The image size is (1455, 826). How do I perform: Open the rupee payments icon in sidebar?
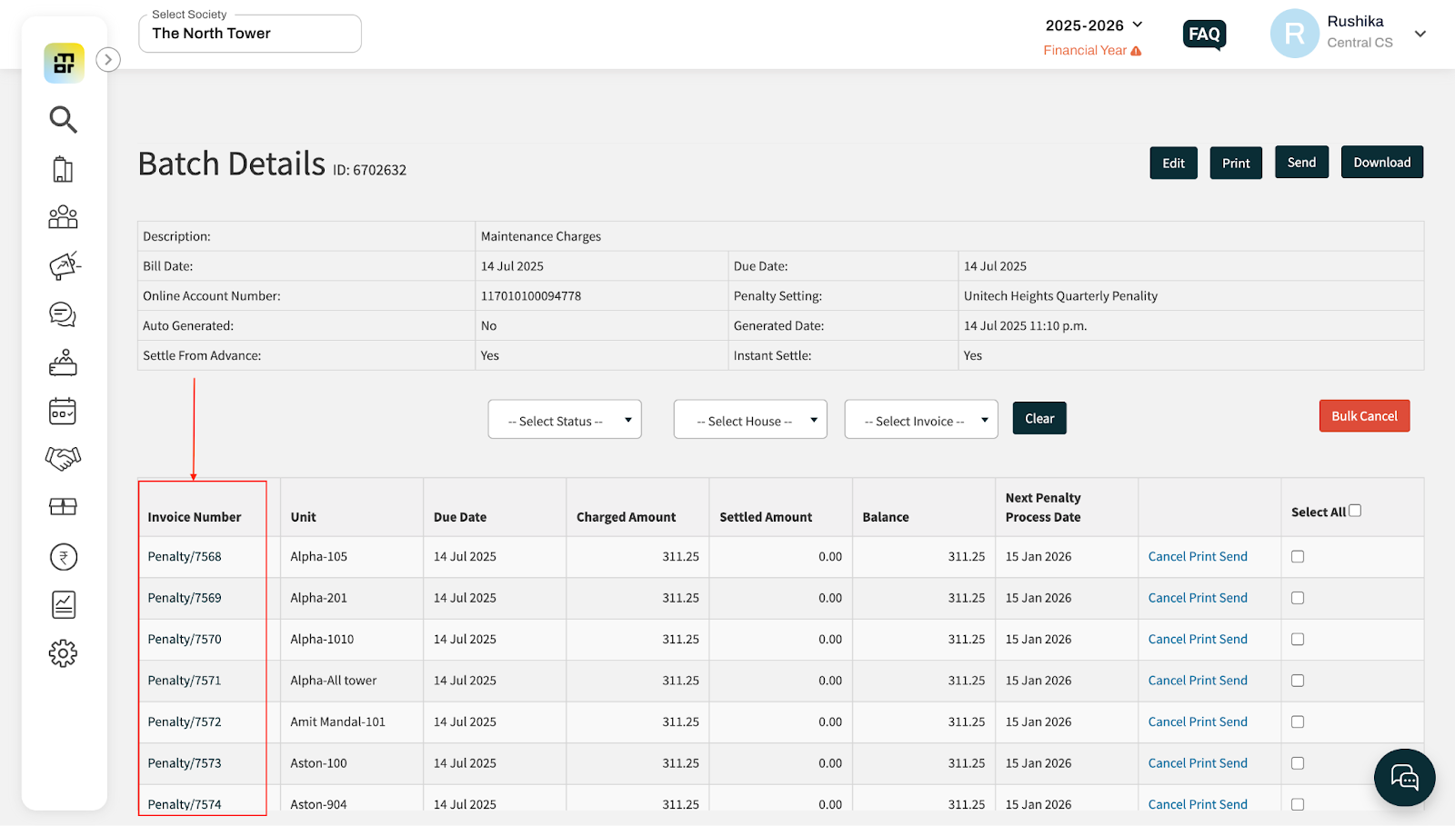coord(64,557)
